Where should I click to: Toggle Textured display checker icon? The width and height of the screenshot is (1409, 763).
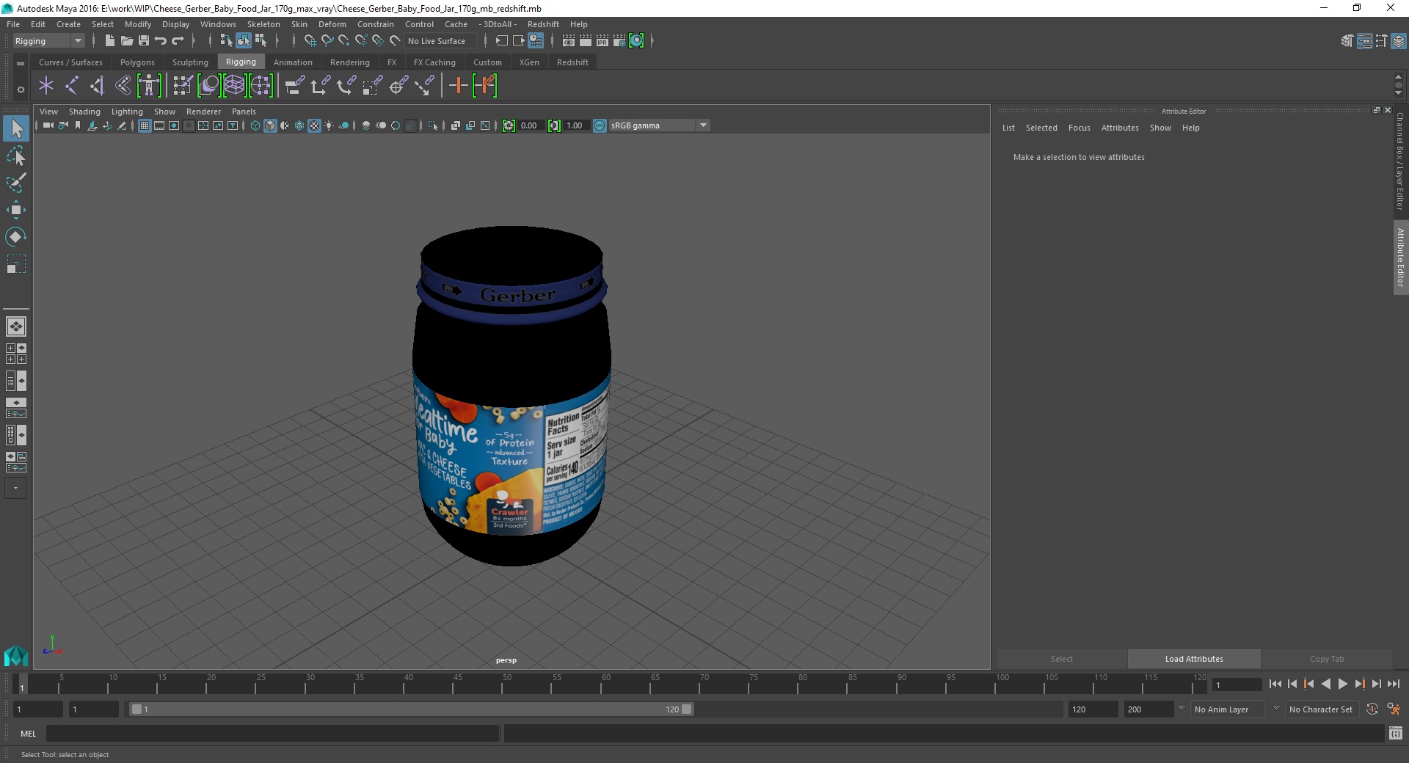coord(314,125)
